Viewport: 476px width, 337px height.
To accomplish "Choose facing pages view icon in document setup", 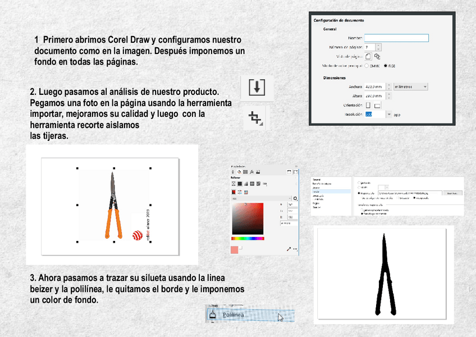I will pyautogui.click(x=377, y=57).
